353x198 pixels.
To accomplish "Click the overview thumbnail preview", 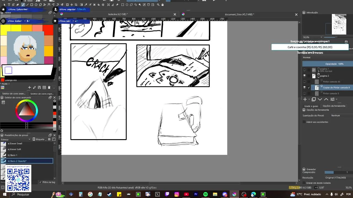I will [339, 24].
